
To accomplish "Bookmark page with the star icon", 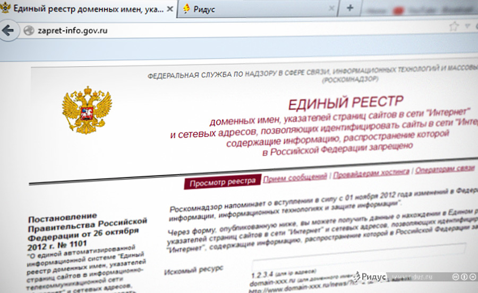I will (x=454, y=26).
